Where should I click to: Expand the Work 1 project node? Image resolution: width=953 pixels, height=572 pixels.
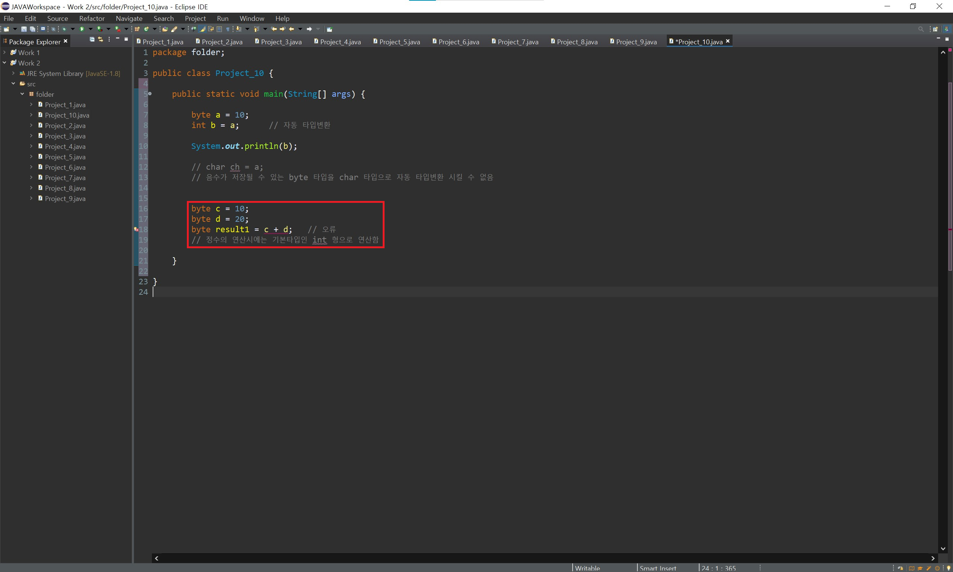[4, 52]
